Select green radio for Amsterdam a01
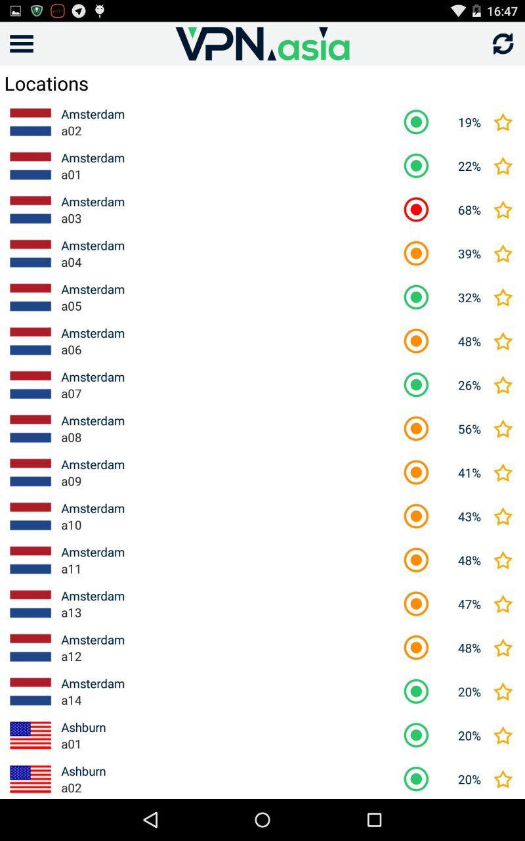 click(416, 166)
